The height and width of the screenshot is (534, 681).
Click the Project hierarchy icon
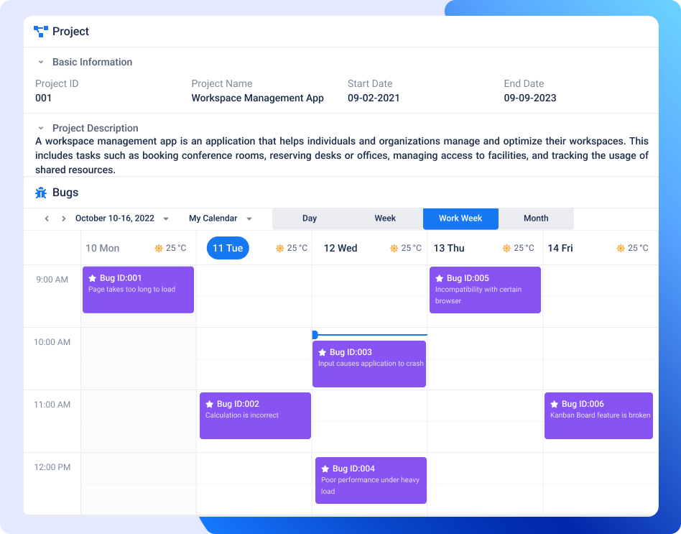click(41, 32)
